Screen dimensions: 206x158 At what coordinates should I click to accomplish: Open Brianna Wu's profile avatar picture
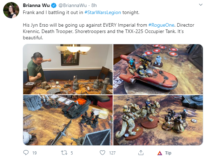coord(11,10)
